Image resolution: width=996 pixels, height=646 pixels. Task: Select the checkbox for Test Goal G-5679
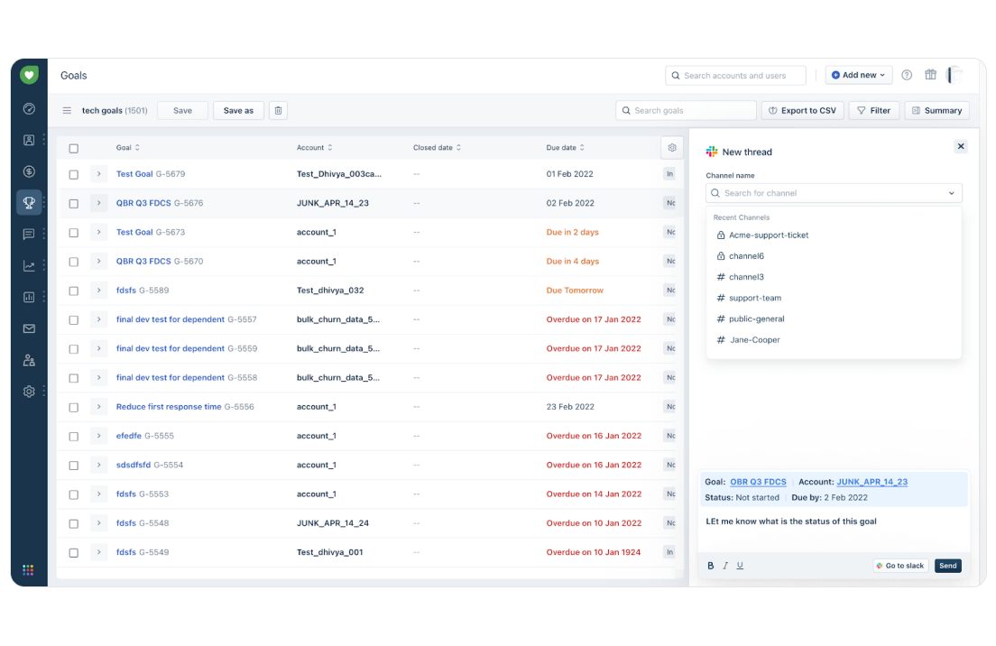[x=73, y=174]
